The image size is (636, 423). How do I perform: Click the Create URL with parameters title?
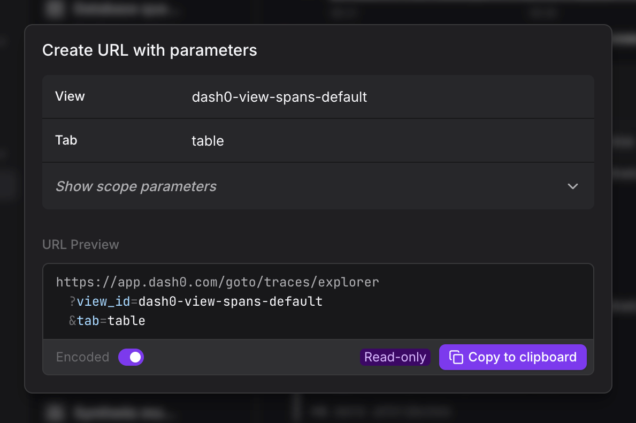[x=150, y=50]
